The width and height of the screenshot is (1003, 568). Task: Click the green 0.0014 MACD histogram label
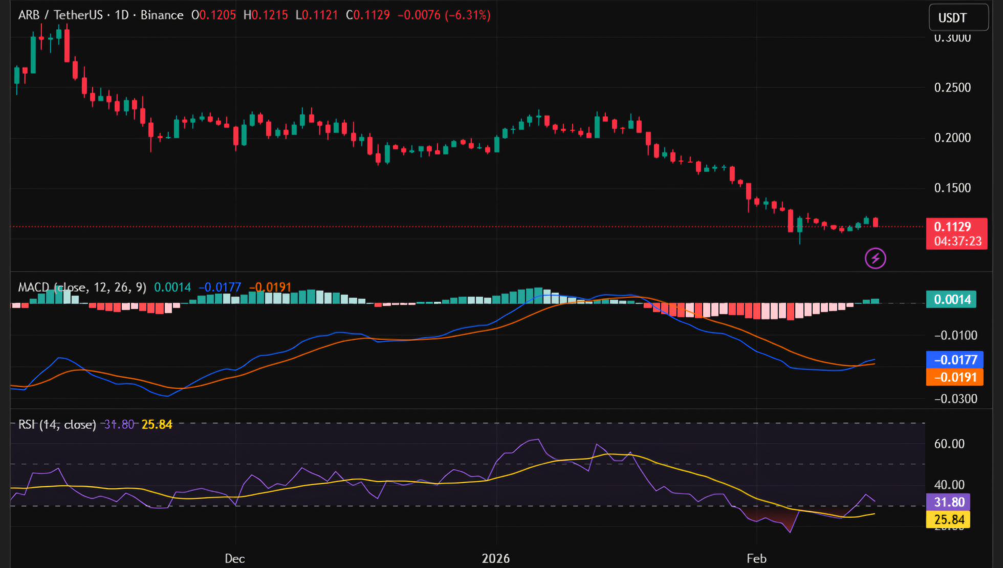coord(951,299)
